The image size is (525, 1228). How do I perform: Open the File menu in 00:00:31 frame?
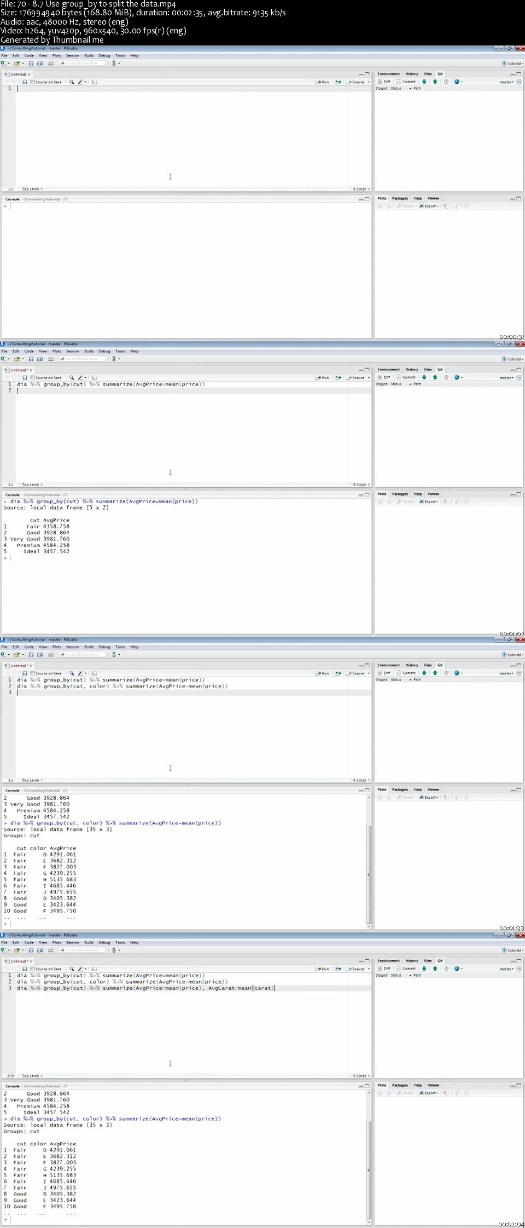click(x=4, y=56)
